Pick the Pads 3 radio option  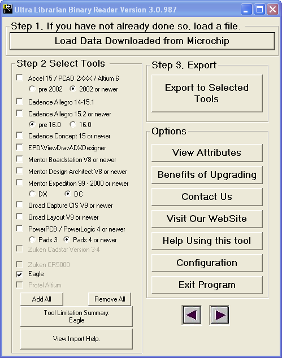point(32,239)
